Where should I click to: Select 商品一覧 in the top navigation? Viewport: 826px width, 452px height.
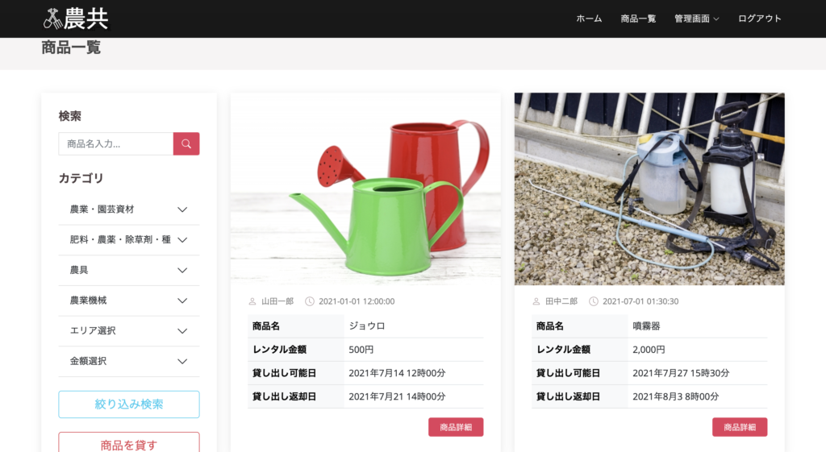tap(638, 19)
